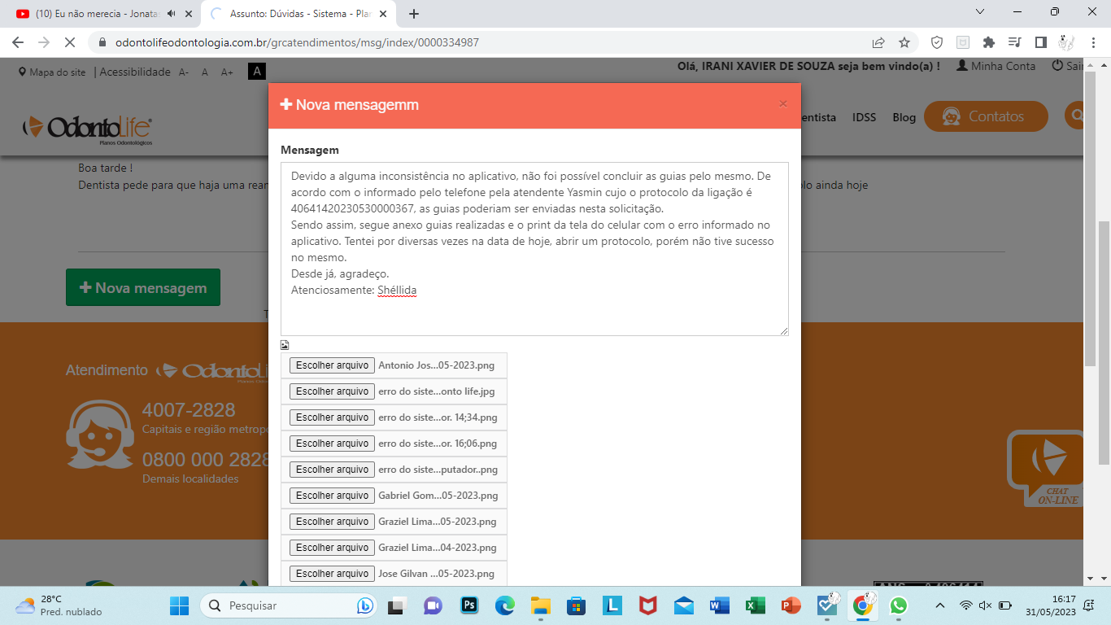The image size is (1111, 625).
Task: Choose file for Jose Gilvan ...05-2023.png row
Action: (x=332, y=574)
